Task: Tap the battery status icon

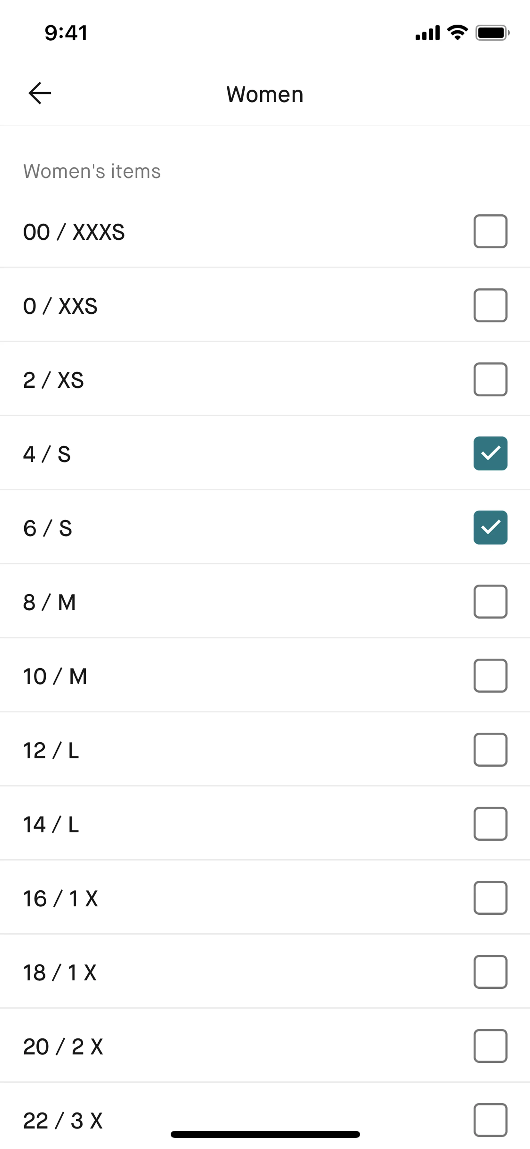Action: (492, 33)
